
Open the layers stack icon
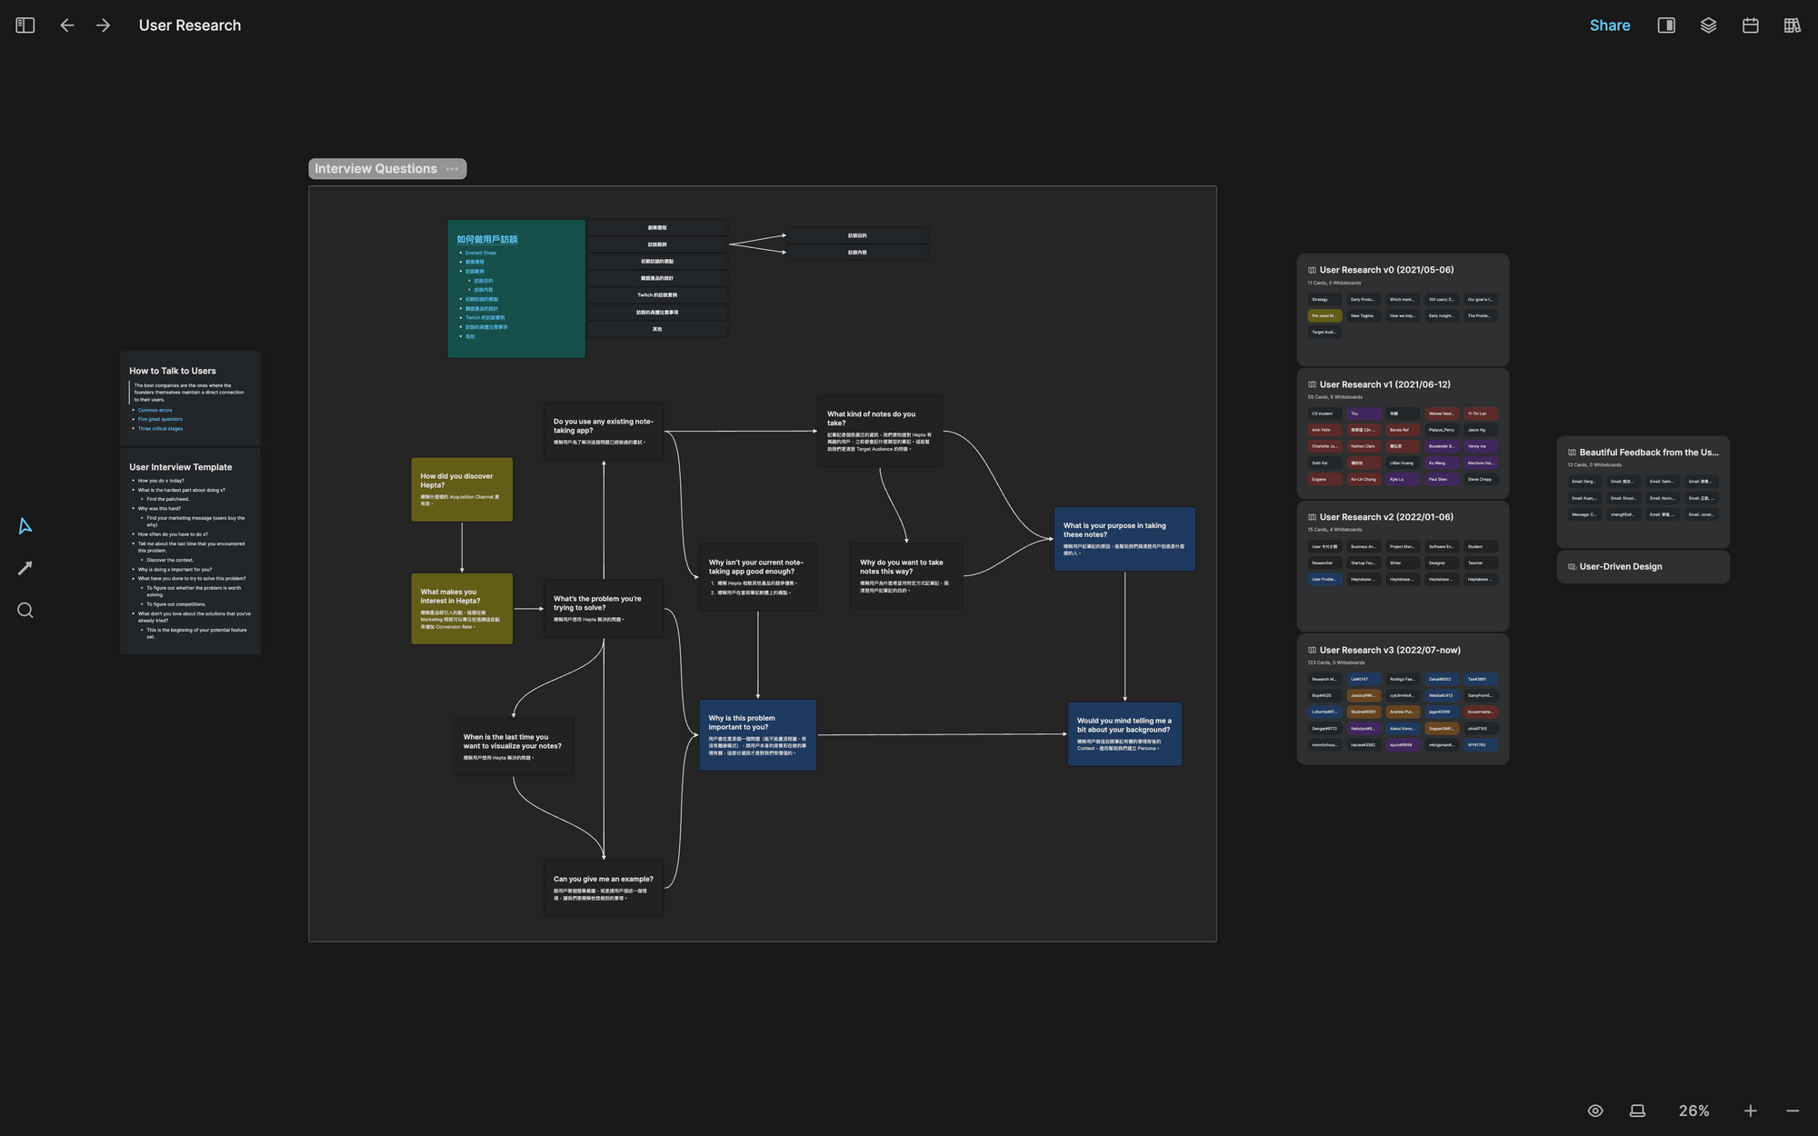1708,25
